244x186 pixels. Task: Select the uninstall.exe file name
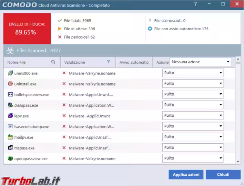point(26,84)
